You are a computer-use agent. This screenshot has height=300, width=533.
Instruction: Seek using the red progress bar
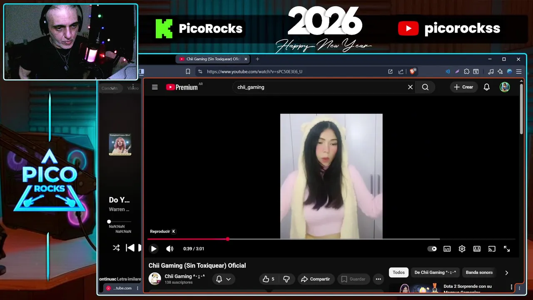331,239
